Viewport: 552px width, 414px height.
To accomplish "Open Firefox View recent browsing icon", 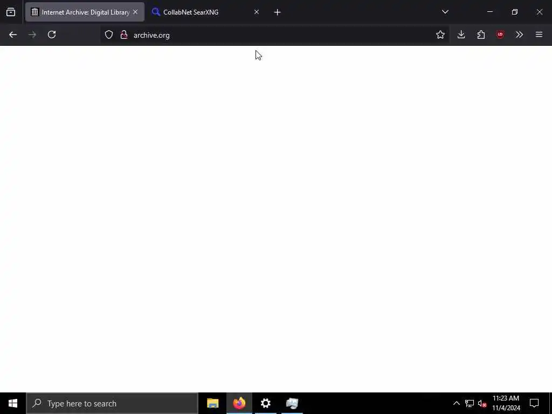I will point(11,12).
